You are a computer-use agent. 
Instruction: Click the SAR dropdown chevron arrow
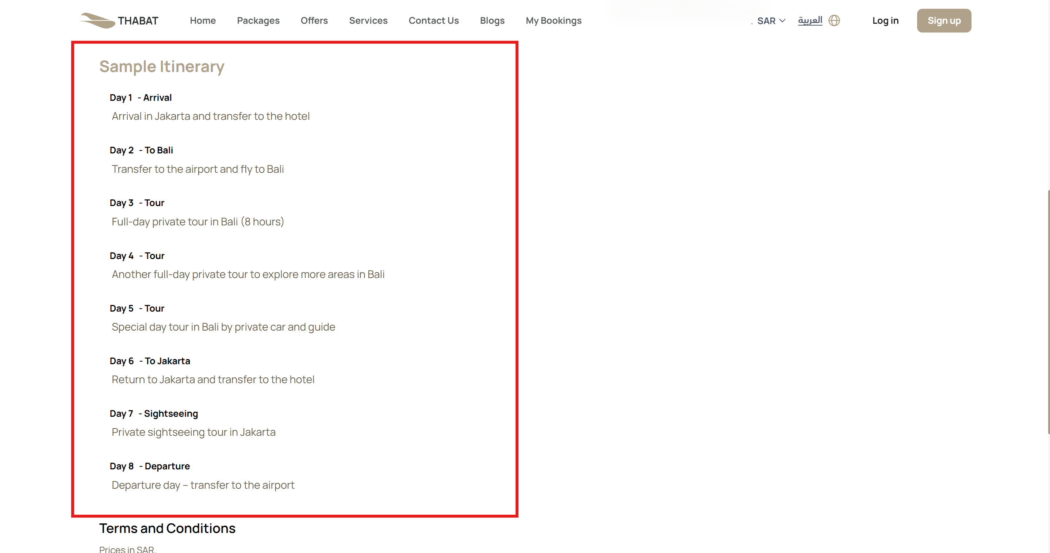coord(782,21)
